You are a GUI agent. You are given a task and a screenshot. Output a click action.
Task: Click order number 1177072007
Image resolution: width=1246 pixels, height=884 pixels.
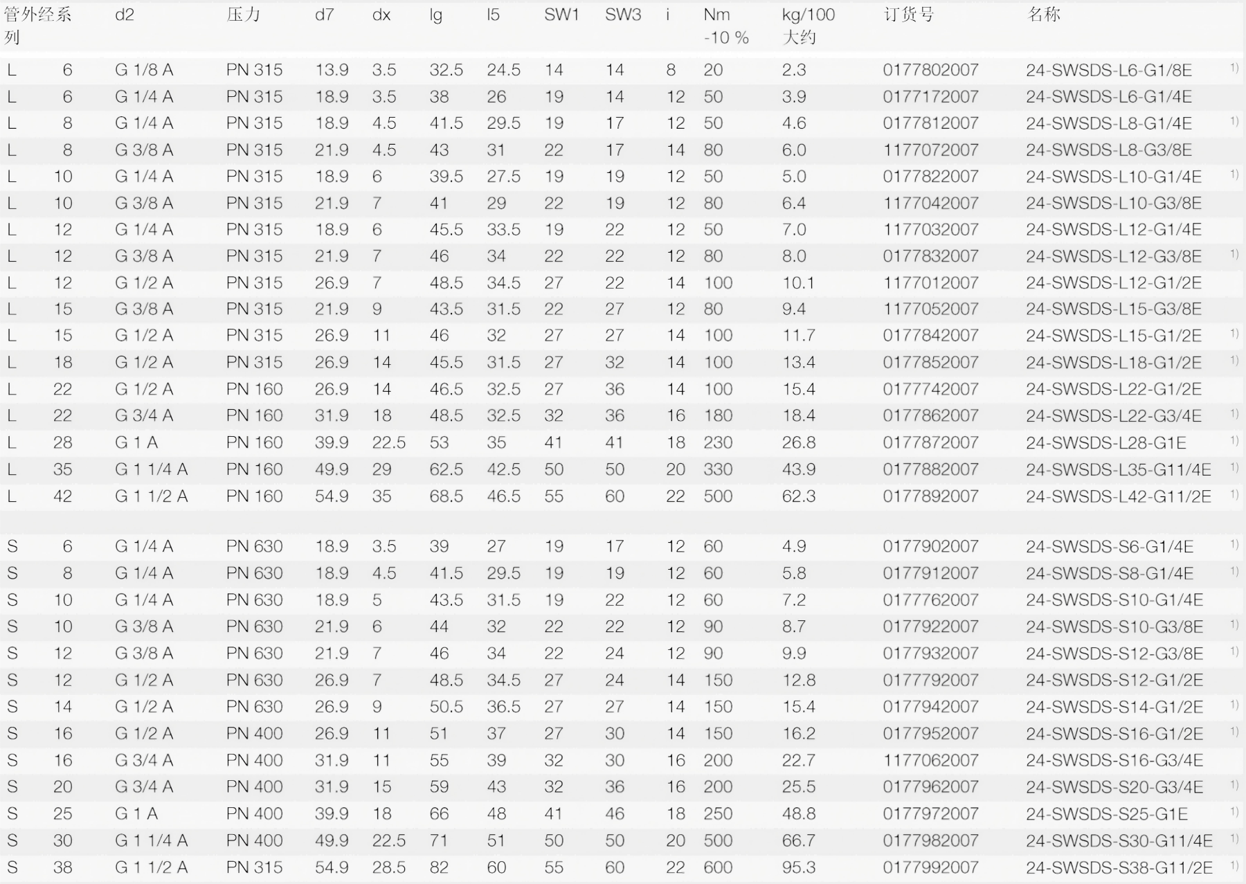[x=930, y=150]
